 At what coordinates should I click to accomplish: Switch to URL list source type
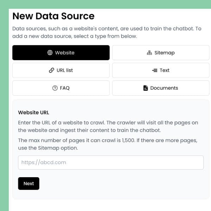click(x=61, y=70)
